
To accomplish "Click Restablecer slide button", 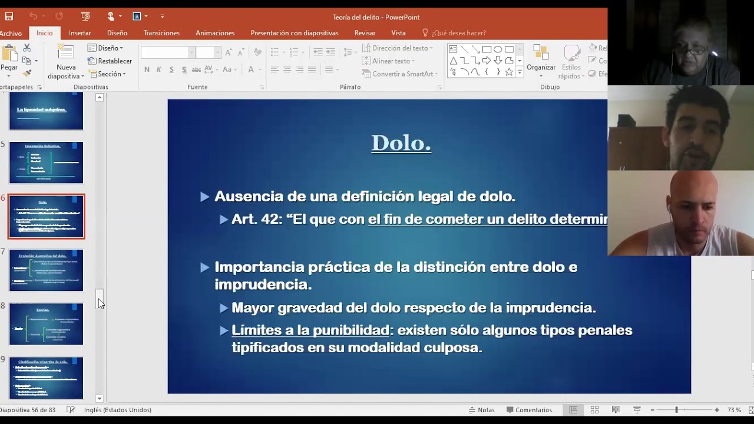I will pyautogui.click(x=110, y=61).
